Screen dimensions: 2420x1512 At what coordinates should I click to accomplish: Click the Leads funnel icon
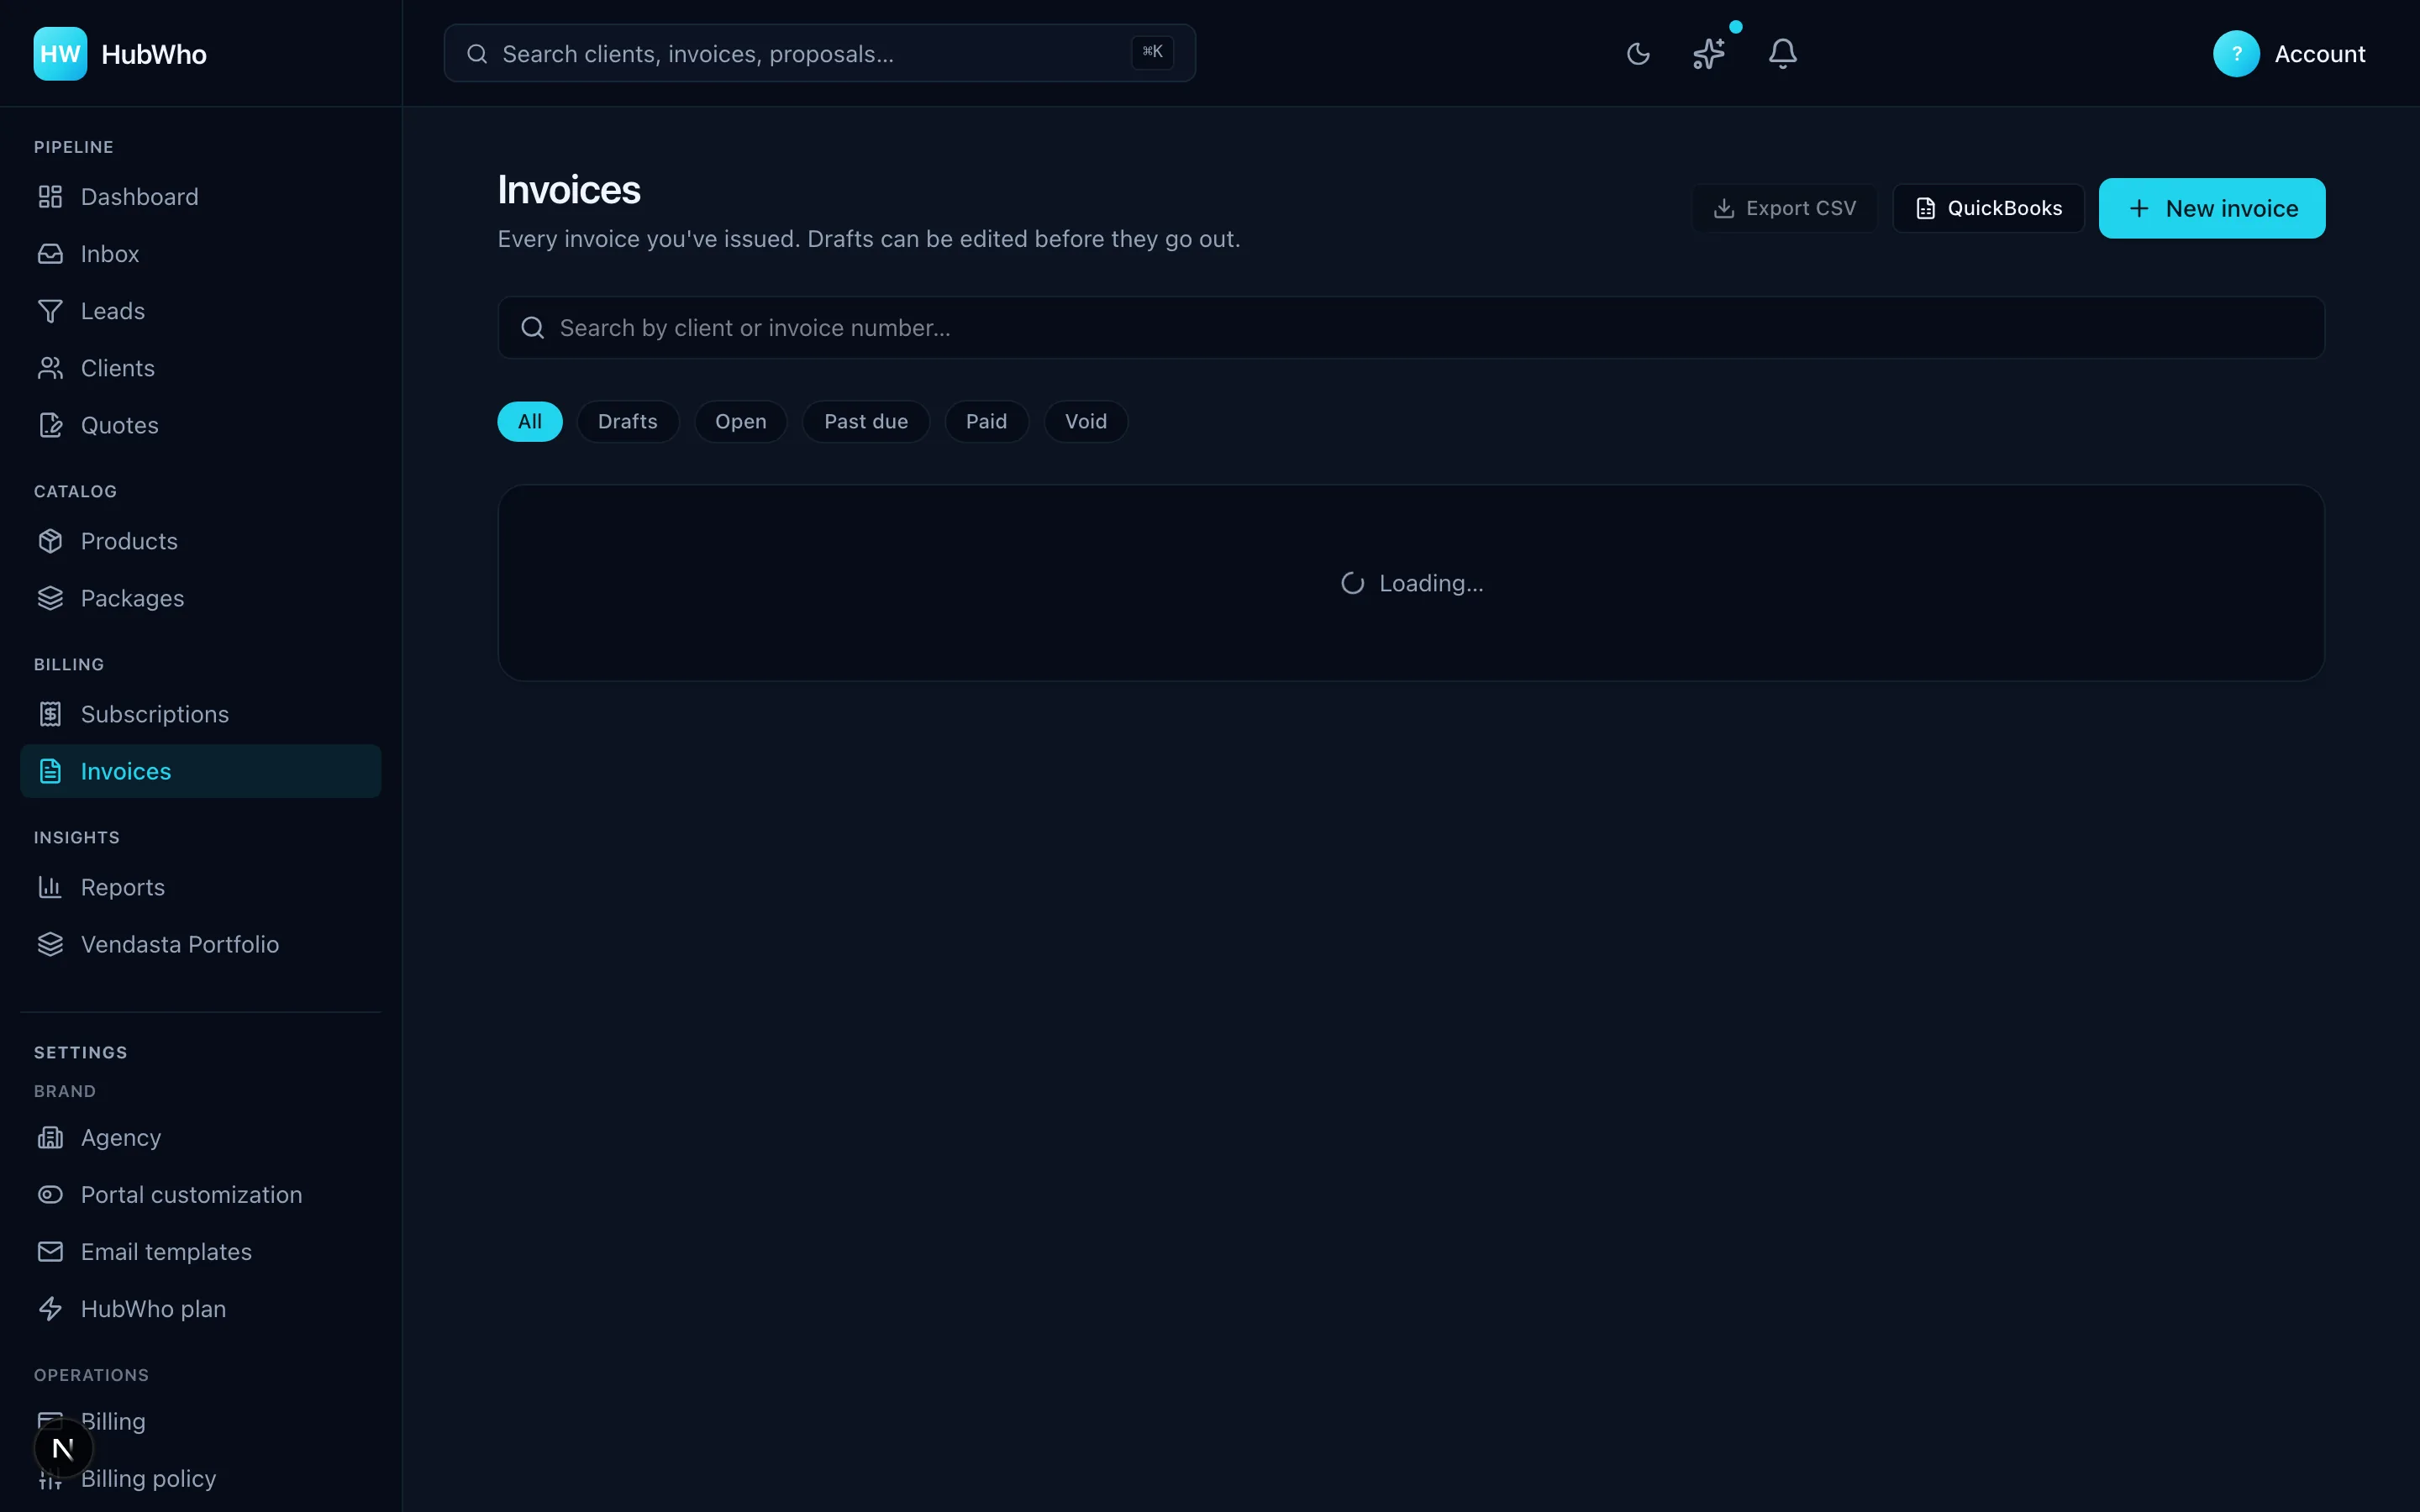pos(50,311)
